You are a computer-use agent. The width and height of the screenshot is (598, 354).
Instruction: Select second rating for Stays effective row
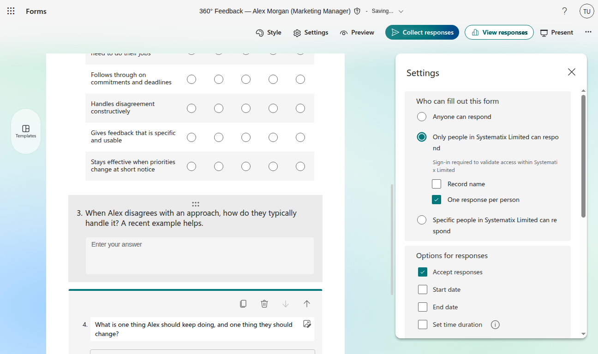coord(219,166)
